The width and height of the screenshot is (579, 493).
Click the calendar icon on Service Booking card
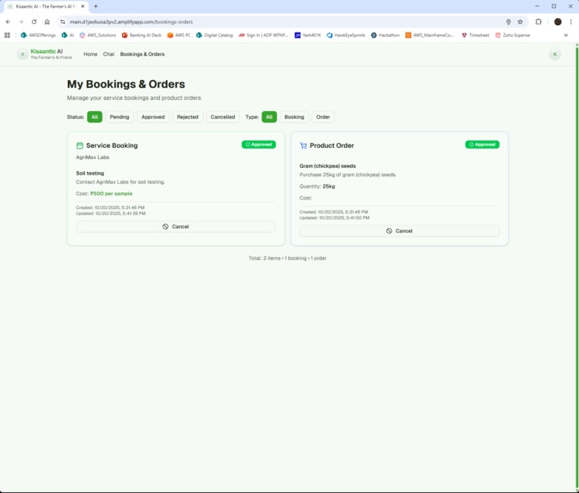(x=79, y=145)
